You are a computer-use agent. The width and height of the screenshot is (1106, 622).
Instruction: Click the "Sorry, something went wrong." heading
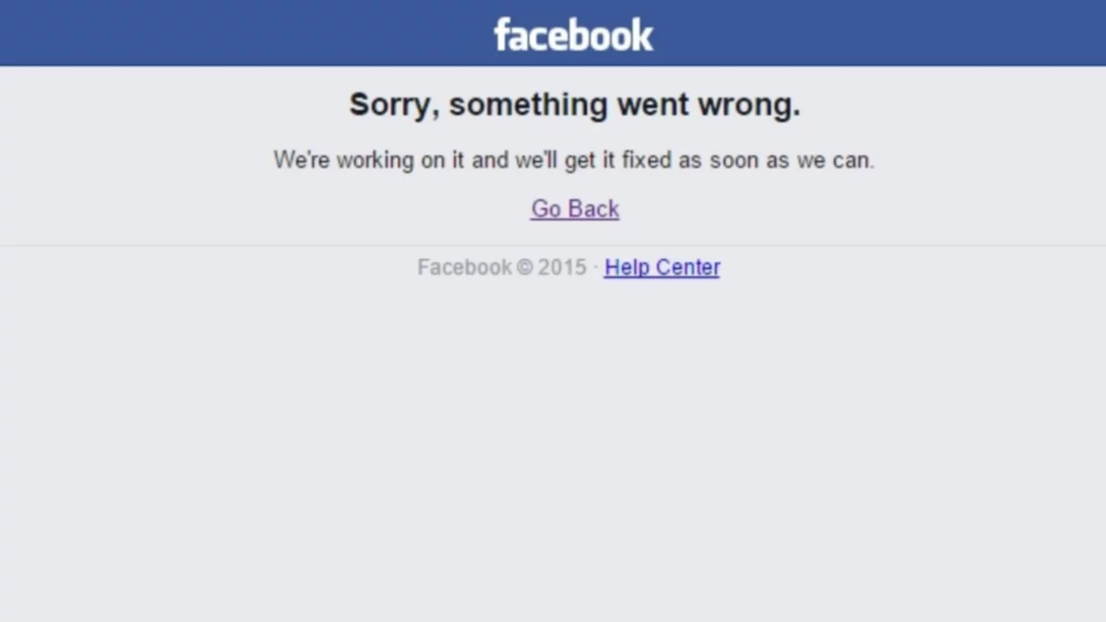[574, 105]
